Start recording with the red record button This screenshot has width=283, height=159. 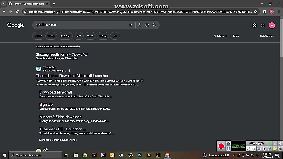pyautogui.click(x=221, y=146)
